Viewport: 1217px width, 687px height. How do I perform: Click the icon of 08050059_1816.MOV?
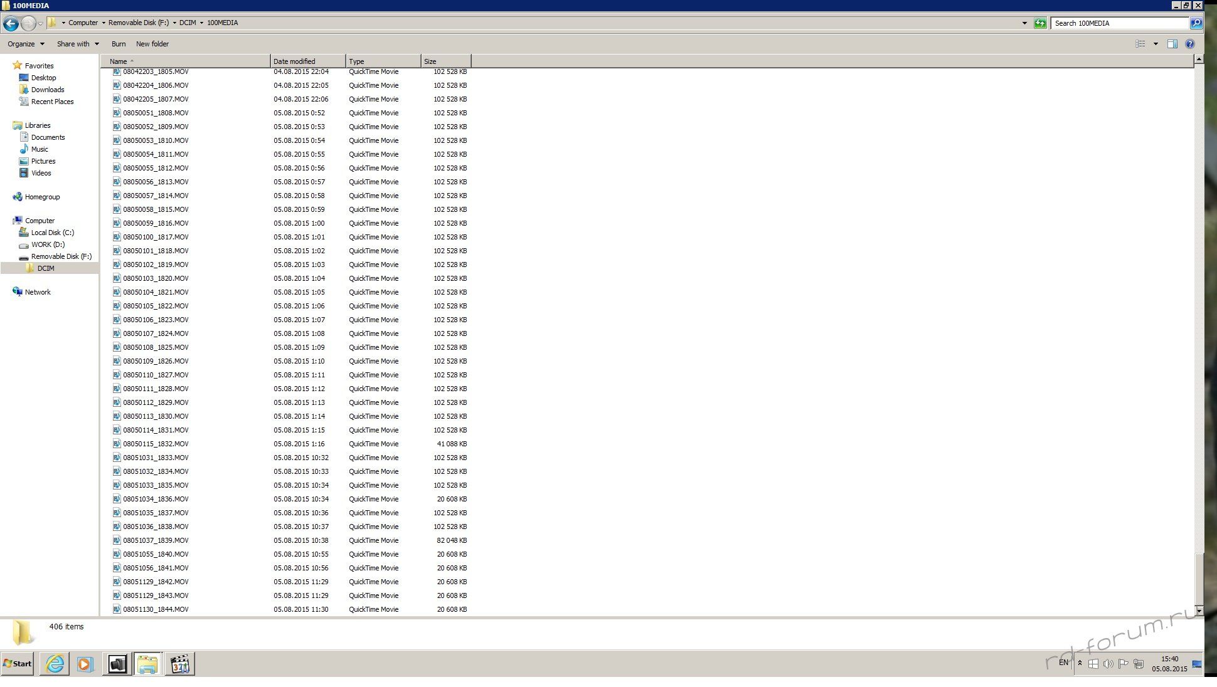tap(117, 223)
